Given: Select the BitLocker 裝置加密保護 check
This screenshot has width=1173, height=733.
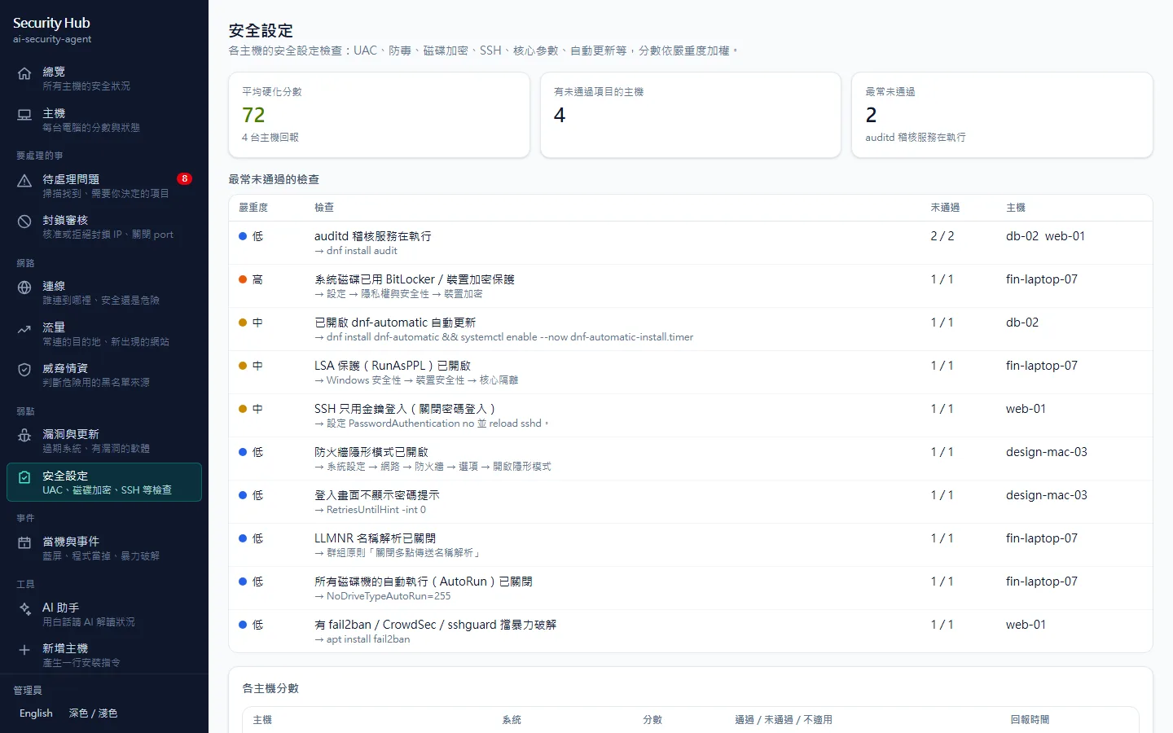Looking at the screenshot, I should coord(691,286).
